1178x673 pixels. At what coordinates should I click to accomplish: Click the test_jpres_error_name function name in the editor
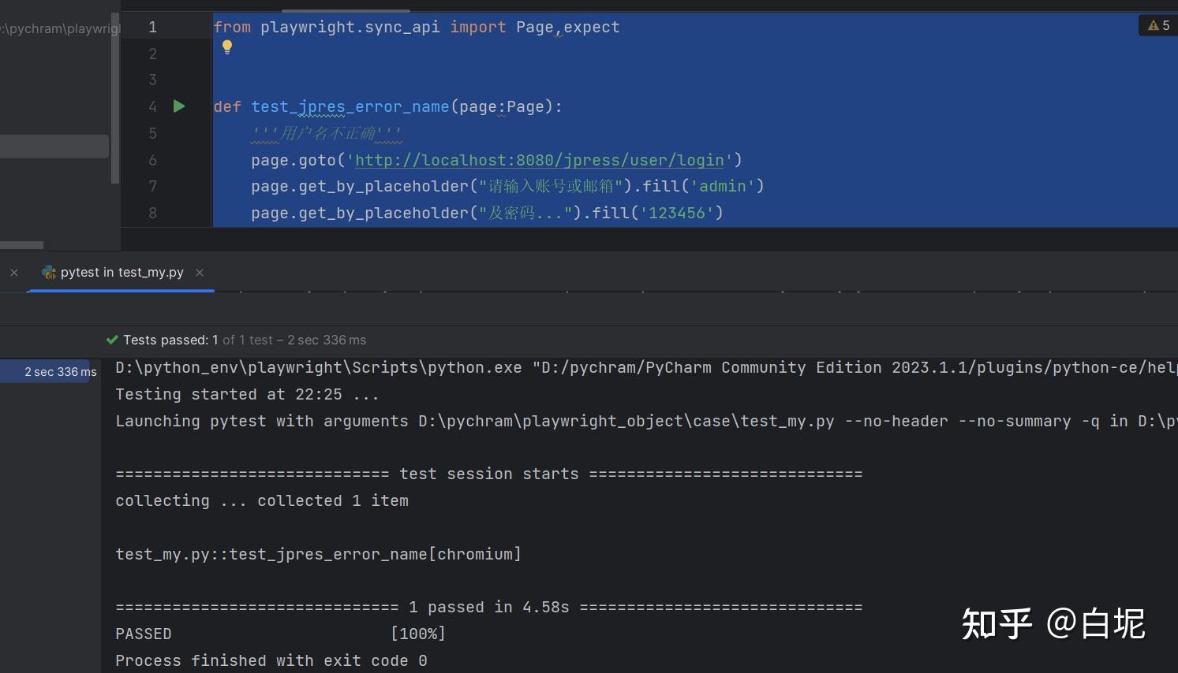coord(350,106)
